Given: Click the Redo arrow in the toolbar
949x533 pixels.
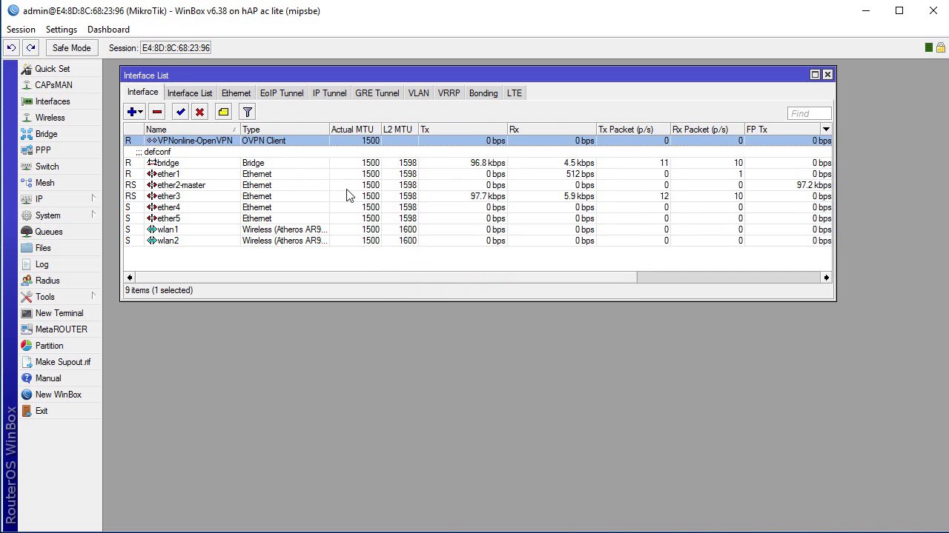Looking at the screenshot, I should 30,48.
